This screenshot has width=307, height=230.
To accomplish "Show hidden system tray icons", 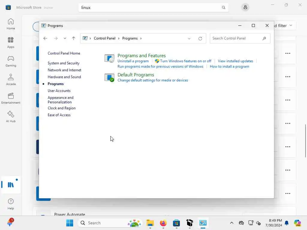I will [232, 223].
